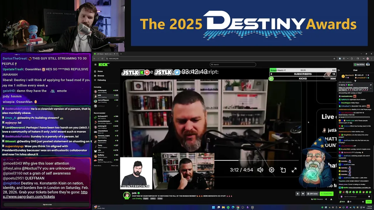Close the jstlk browser tab
Screen dimensions: 374x210
click(117, 54)
